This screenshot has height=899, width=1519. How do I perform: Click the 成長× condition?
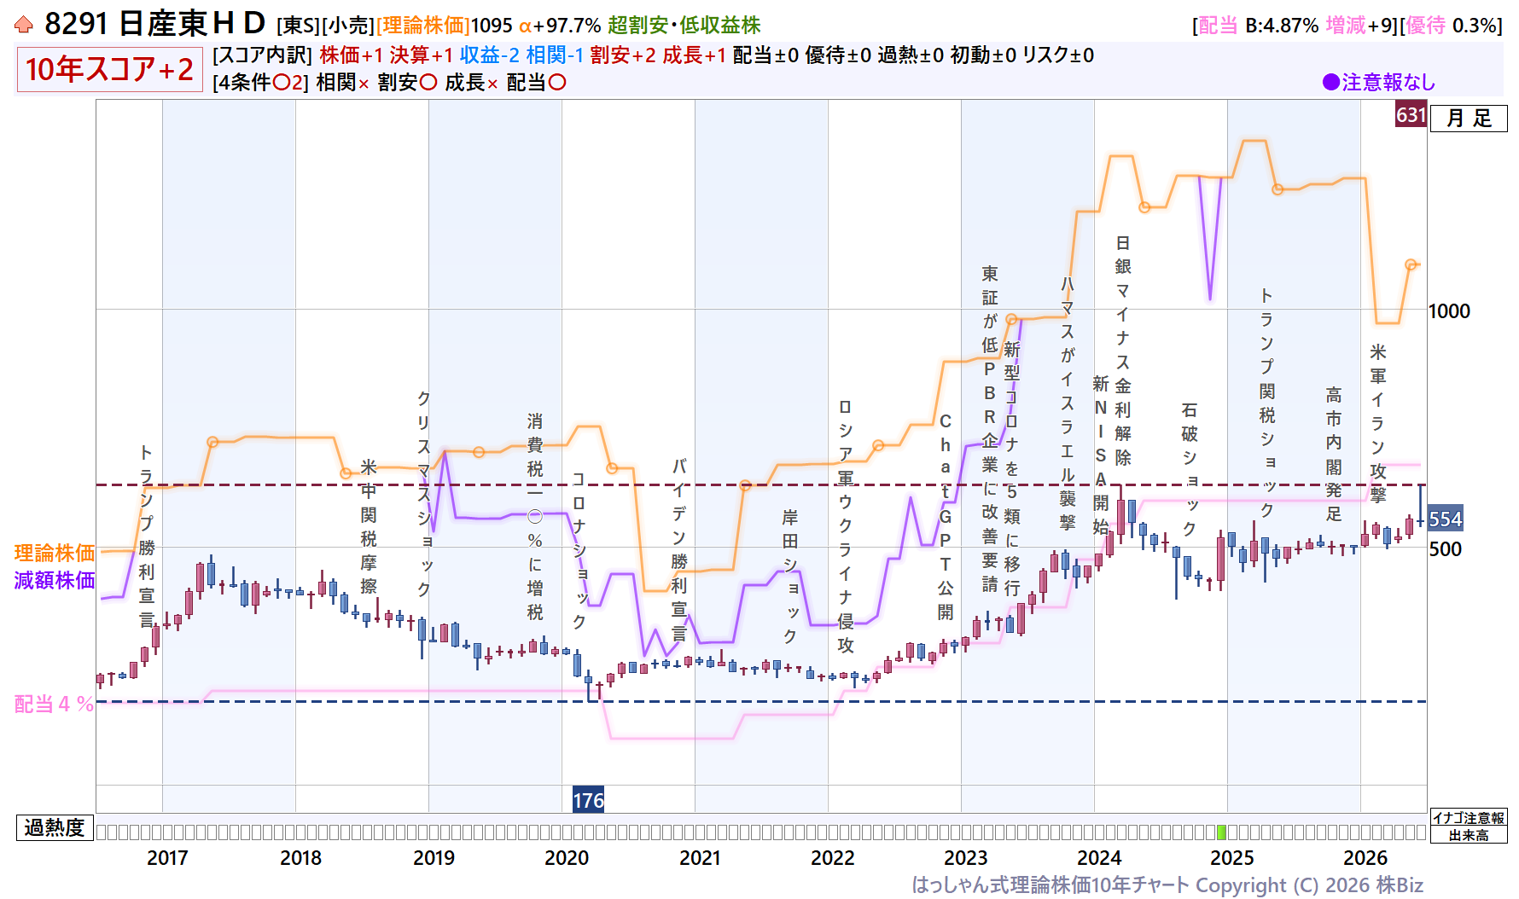[x=471, y=83]
